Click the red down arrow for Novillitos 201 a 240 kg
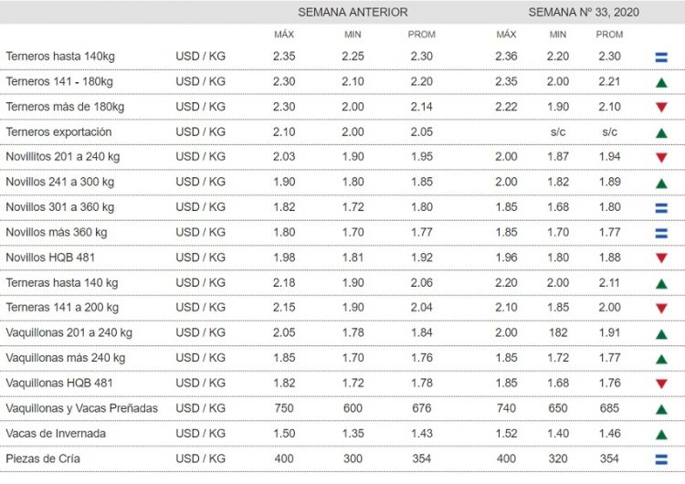 659,158
